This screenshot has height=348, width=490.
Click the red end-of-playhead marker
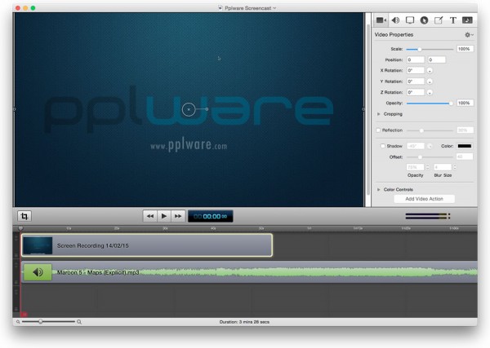pyautogui.click(x=24, y=315)
